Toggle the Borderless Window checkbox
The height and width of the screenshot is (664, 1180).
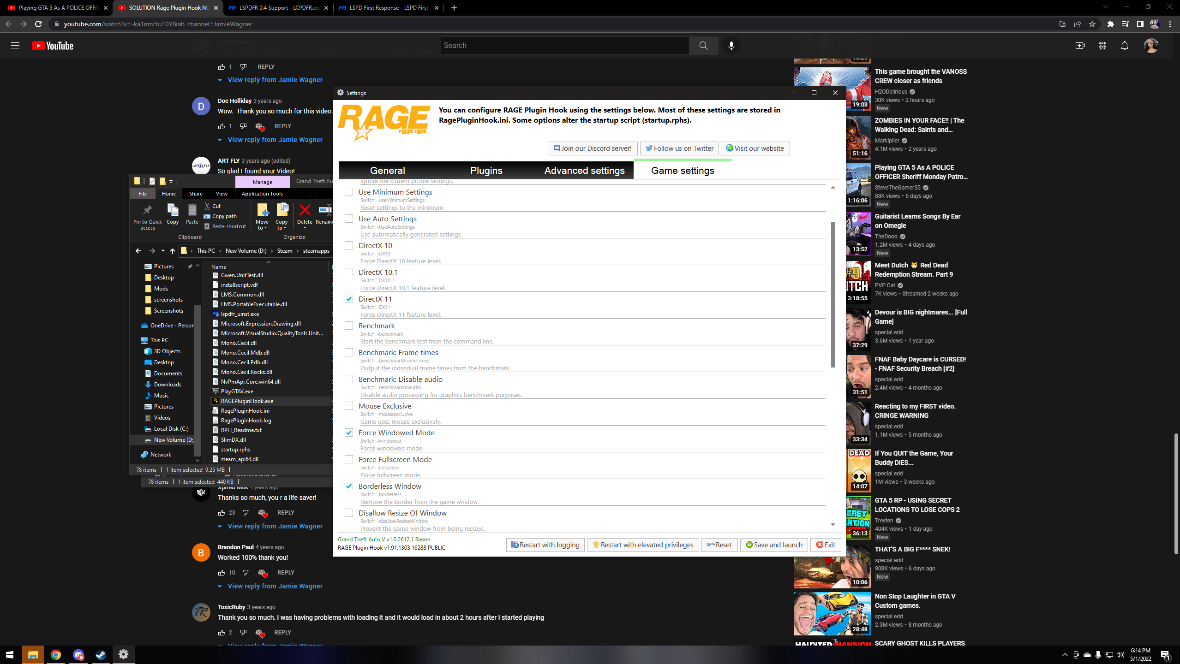[349, 486]
